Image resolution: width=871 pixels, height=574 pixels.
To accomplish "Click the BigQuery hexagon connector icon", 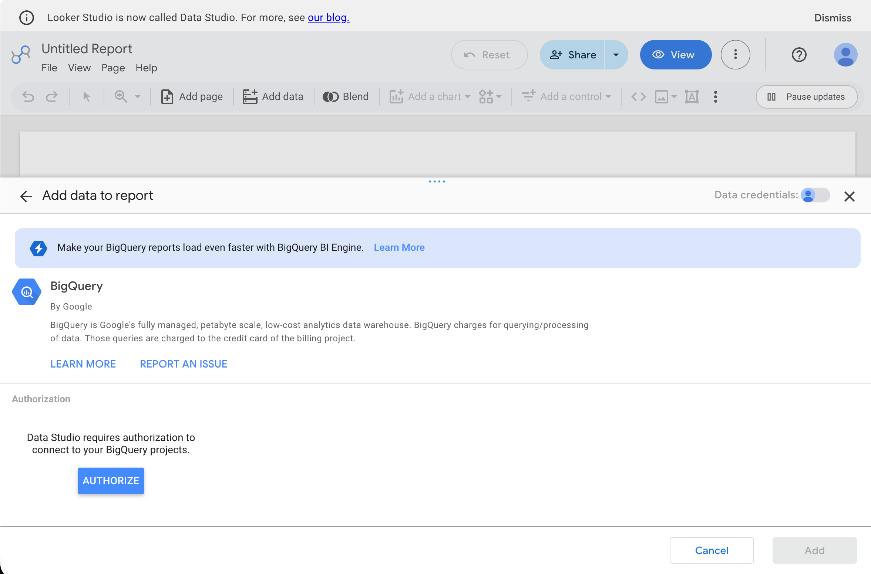I will click(27, 292).
